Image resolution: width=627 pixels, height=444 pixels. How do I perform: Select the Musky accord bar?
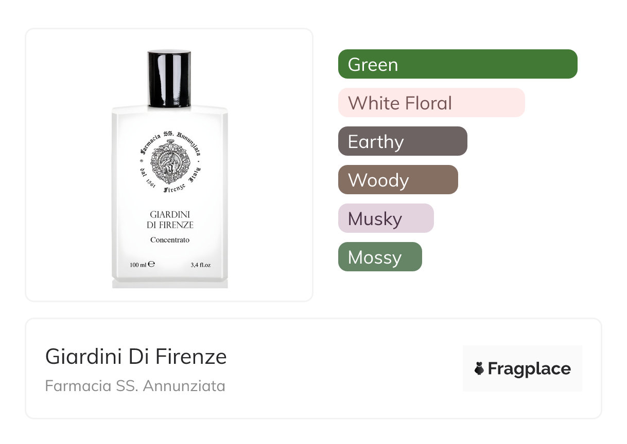point(386,218)
